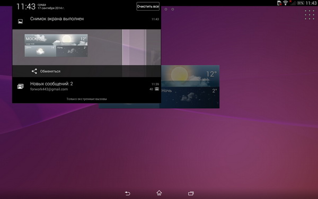Screen dimensions: 318x199
Task: Tap the Home navigation button
Action: click(x=159, y=193)
